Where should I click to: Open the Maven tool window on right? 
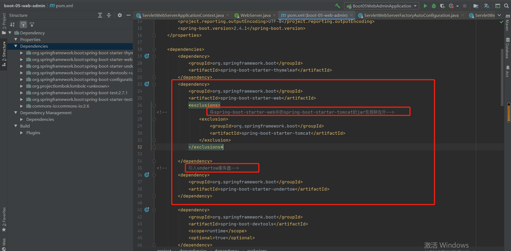[x=508, y=23]
